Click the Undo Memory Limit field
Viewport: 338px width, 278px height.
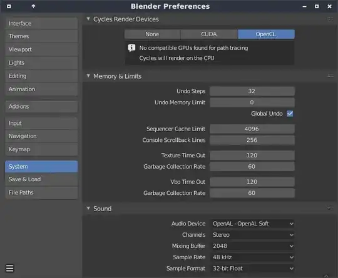pos(252,102)
